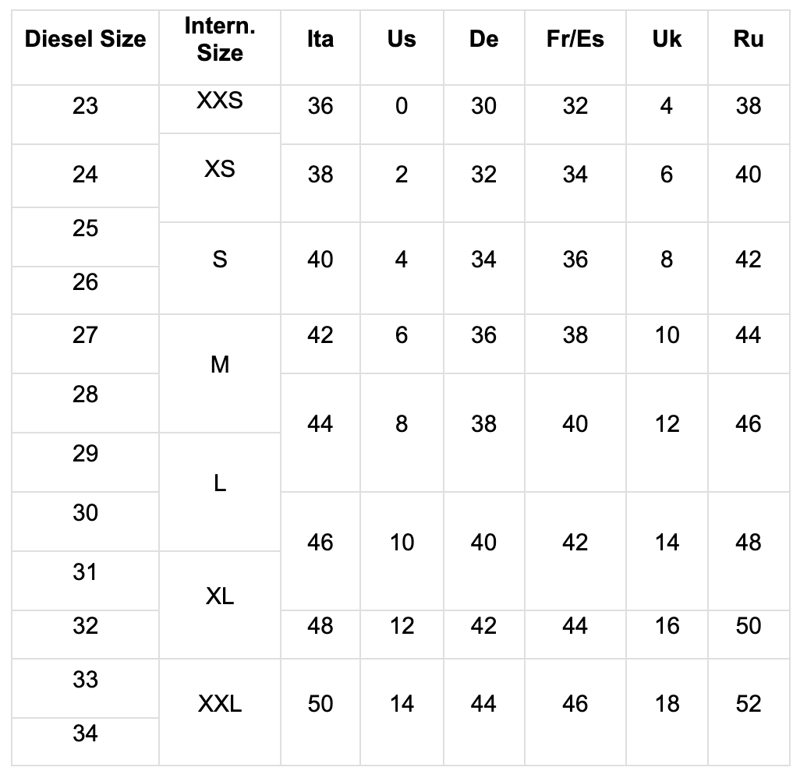Select the Us column header

402,39
